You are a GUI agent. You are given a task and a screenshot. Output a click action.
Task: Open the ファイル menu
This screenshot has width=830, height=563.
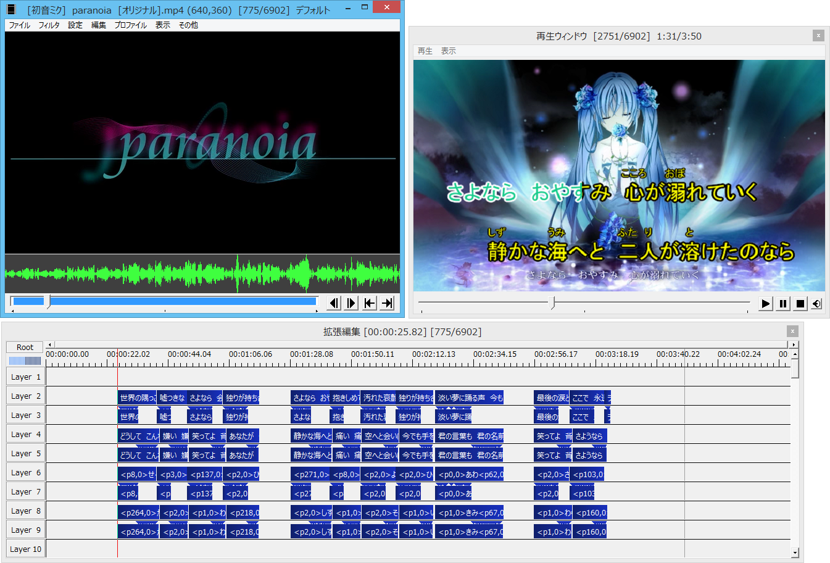point(20,25)
